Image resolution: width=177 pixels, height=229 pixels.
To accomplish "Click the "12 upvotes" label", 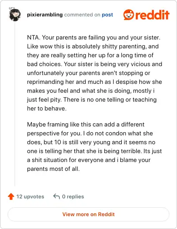I will [x=30, y=197].
